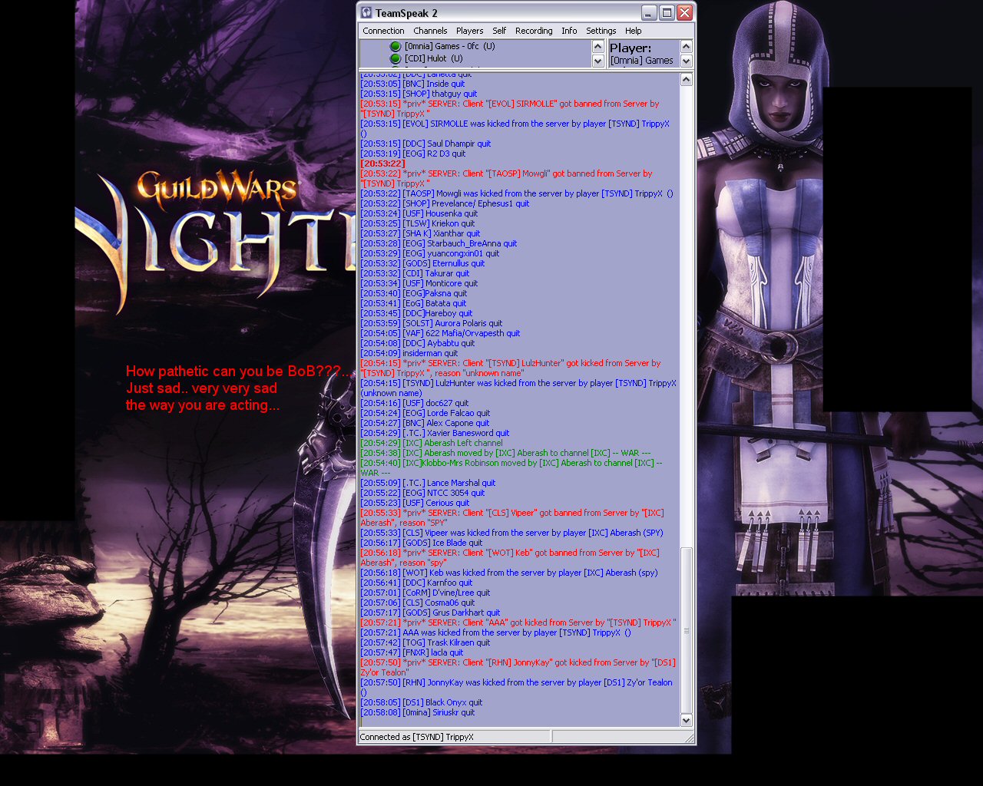Click the up arrow of the message log scrollbar
This screenshot has height=786, width=983.
tap(687, 79)
